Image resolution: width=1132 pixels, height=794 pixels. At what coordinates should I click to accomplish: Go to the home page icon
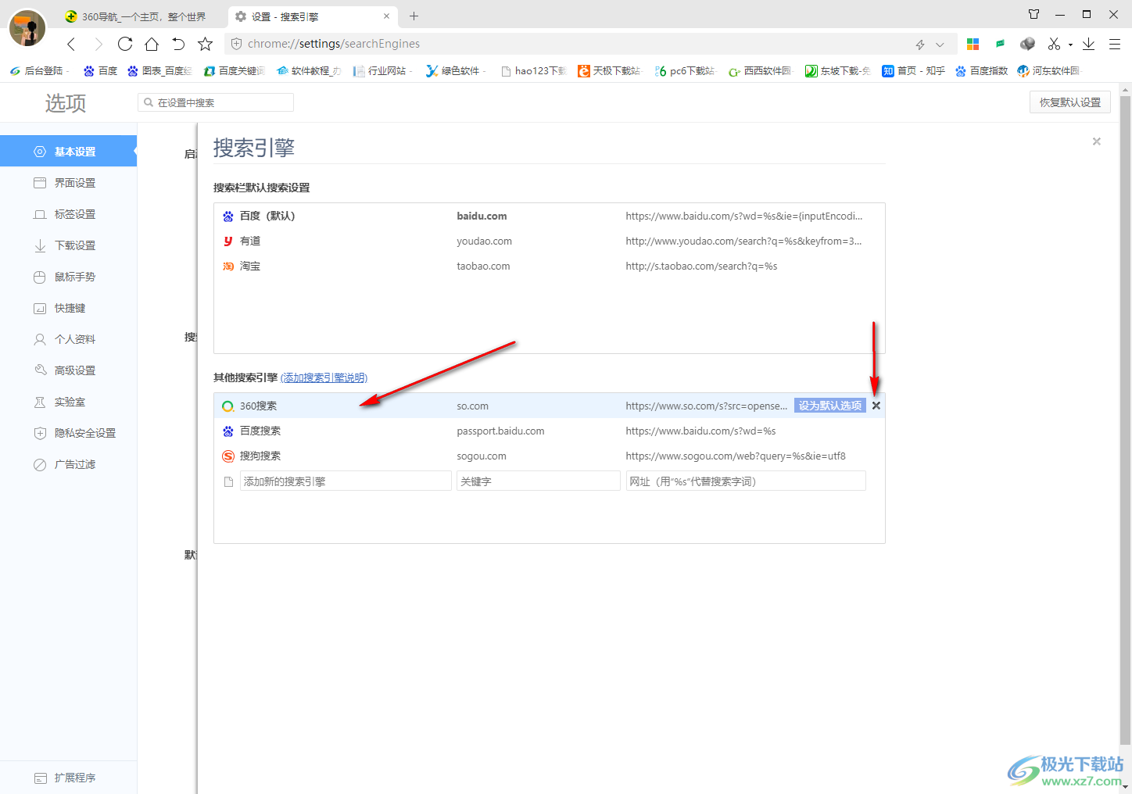point(152,44)
